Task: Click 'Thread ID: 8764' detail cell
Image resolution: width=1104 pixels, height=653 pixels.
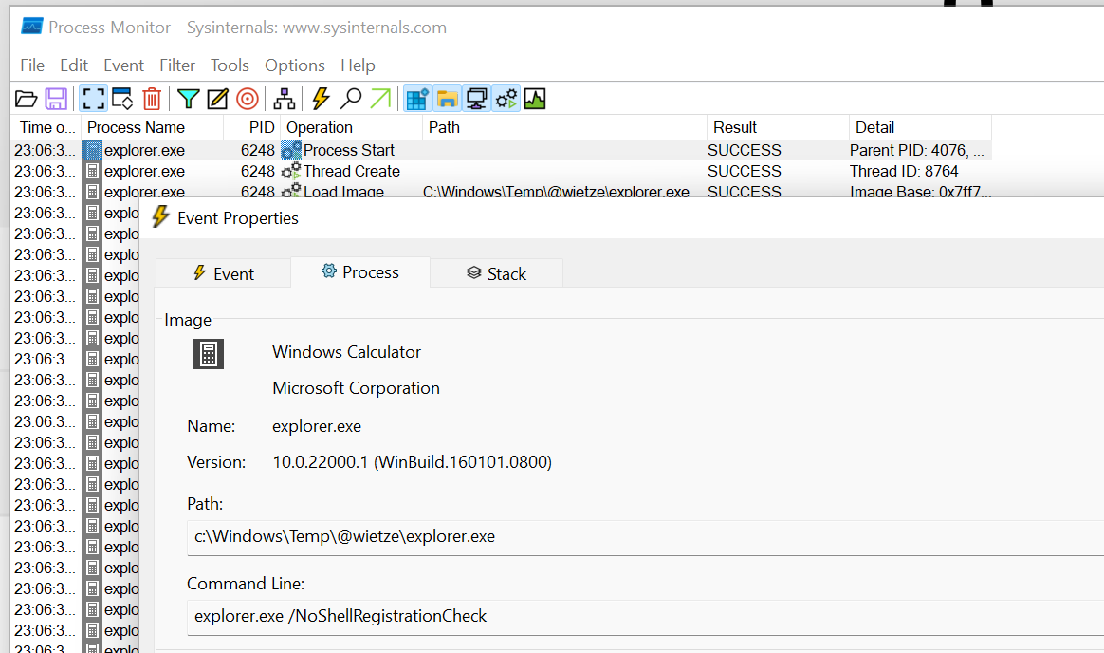Action: tap(904, 171)
